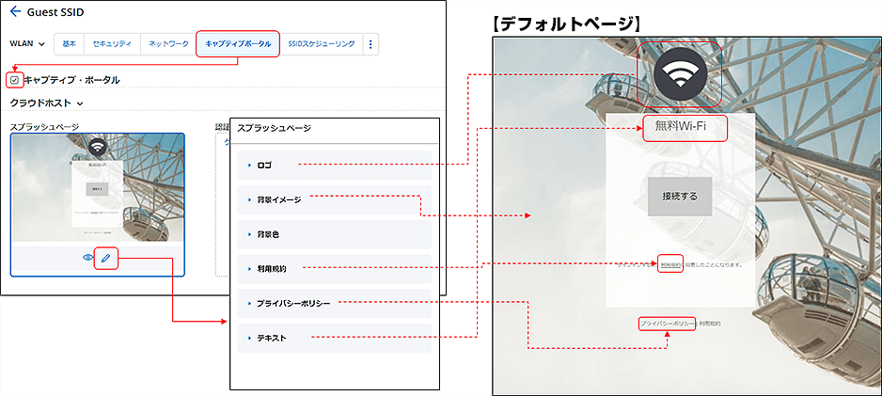The width and height of the screenshot is (882, 396).
Task: Open the プライバシーポリシー link at the page bottom
Action: click(667, 324)
